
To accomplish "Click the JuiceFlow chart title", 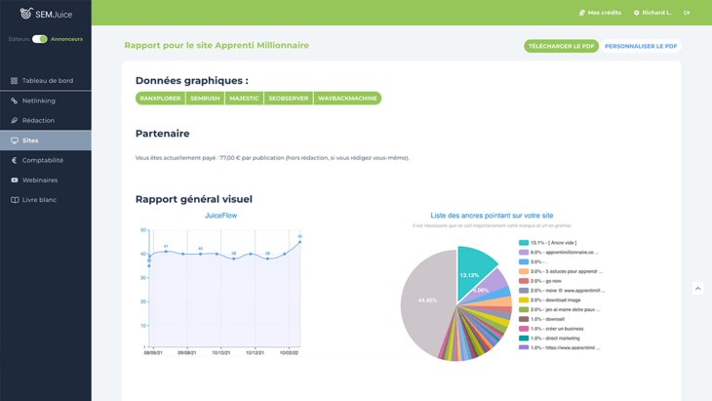I will (x=220, y=216).
